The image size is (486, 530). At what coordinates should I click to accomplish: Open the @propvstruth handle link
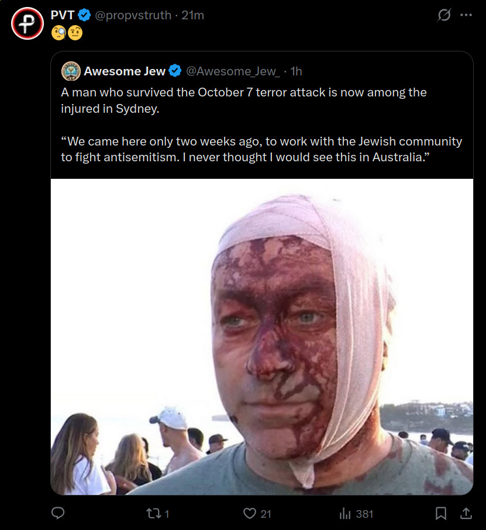pos(133,15)
